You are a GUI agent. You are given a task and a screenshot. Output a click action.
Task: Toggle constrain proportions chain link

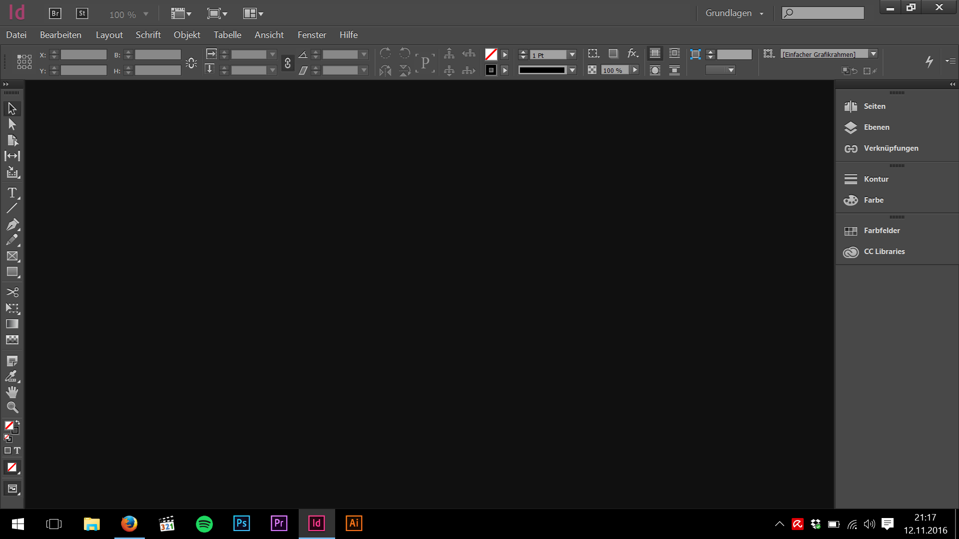[x=288, y=63]
